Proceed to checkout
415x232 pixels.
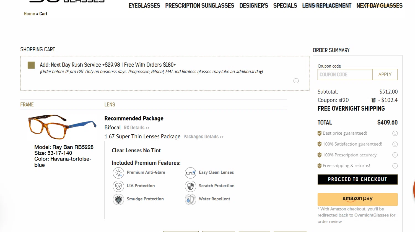(357, 179)
